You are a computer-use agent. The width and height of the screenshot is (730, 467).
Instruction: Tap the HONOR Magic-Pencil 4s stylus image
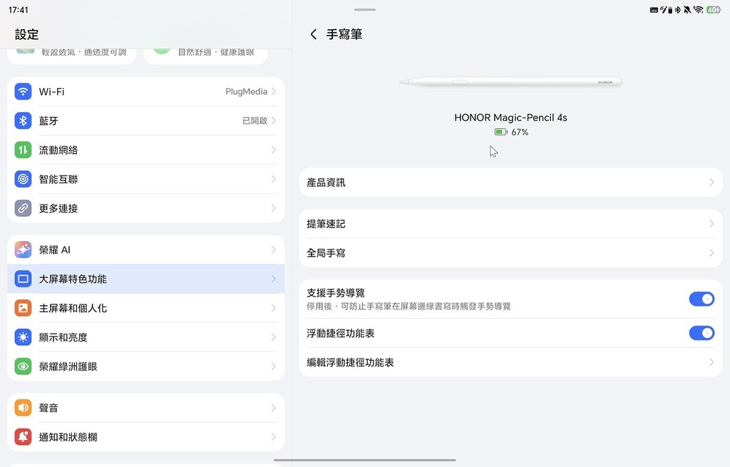(x=510, y=83)
